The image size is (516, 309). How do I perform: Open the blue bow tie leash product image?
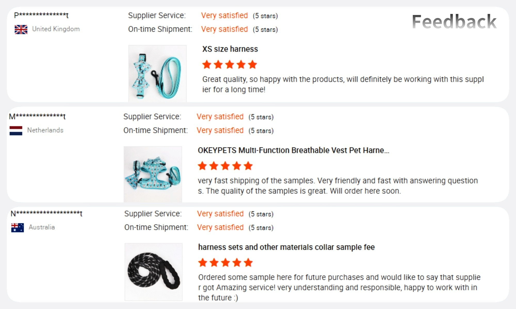(x=157, y=74)
